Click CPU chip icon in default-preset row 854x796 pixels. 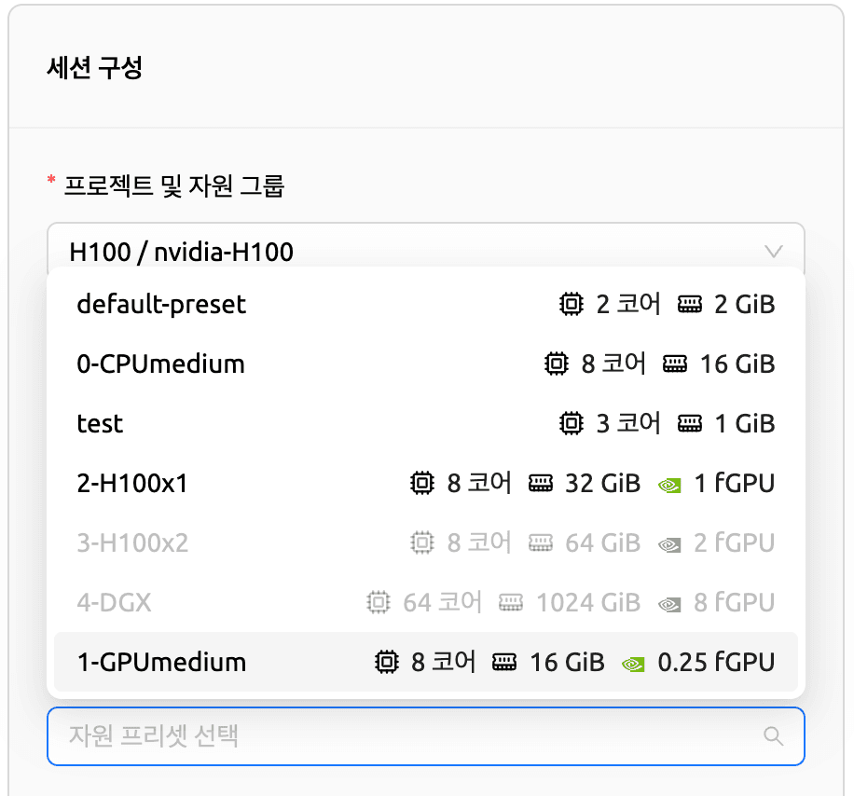570,304
